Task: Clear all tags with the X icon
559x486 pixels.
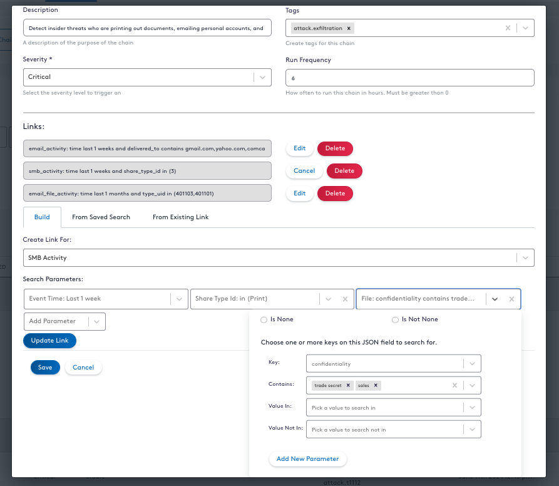Action: (508, 28)
